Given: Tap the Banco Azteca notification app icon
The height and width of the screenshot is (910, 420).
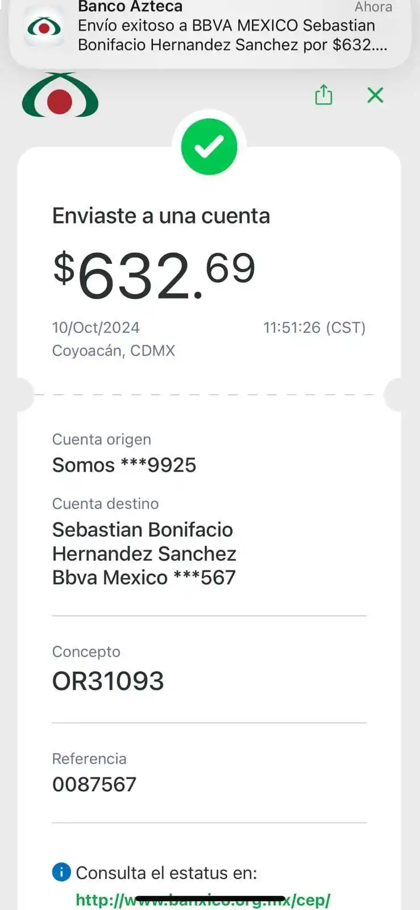Looking at the screenshot, I should pos(44,27).
